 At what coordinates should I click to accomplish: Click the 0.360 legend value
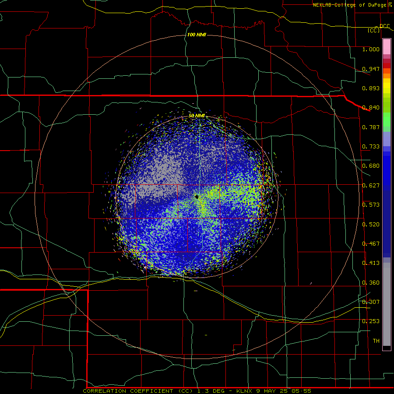click(x=371, y=283)
